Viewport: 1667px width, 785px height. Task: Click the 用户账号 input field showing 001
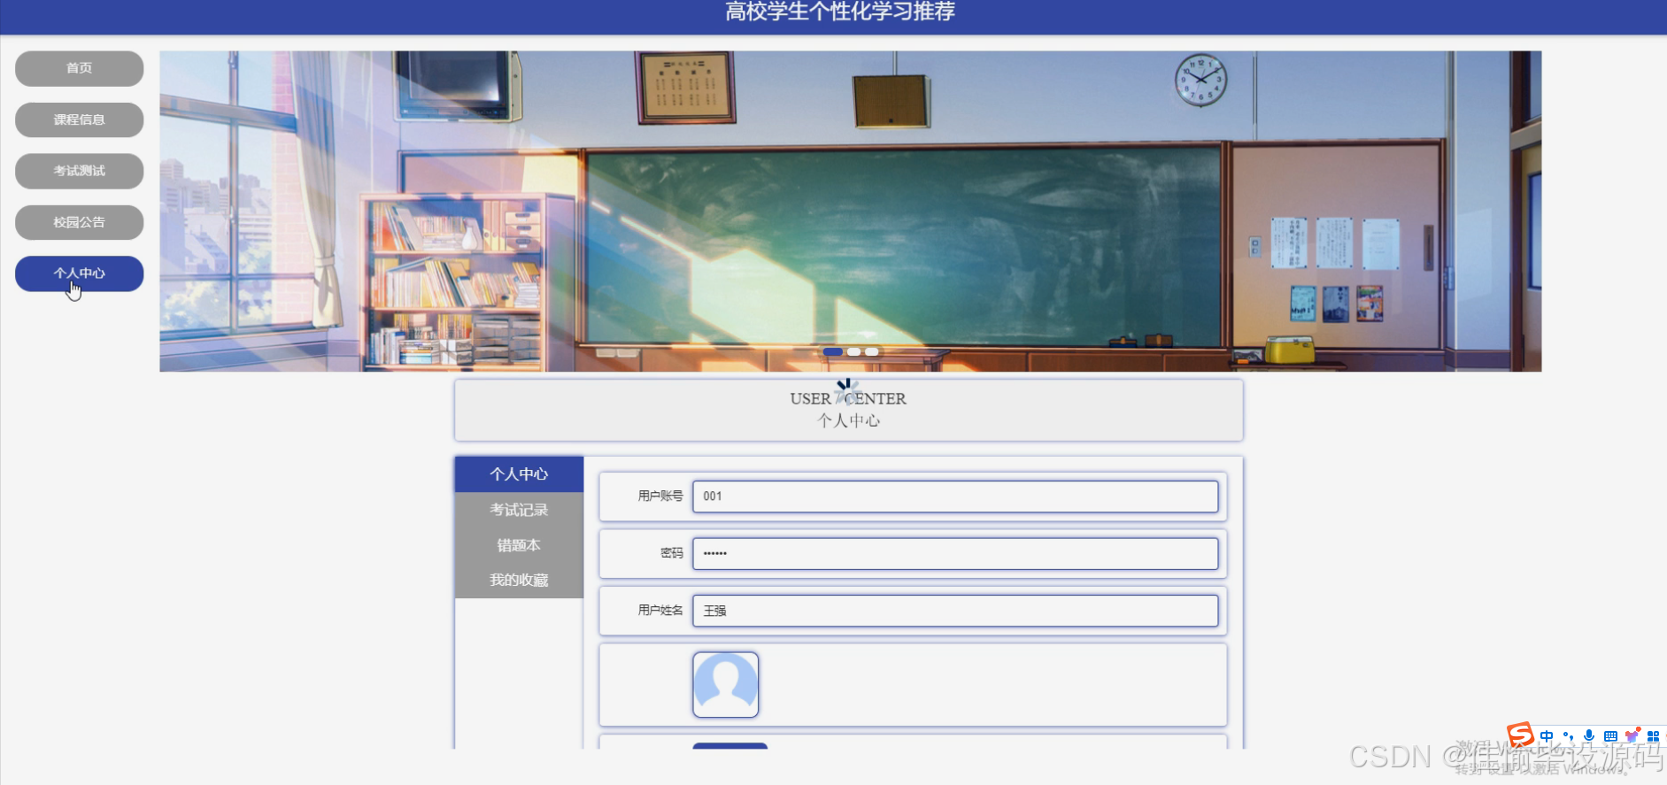click(x=955, y=496)
